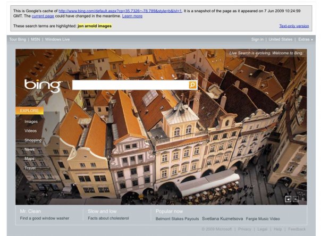The height and width of the screenshot is (236, 321).
Task: Search Svetlana Kuznetsova
Action: click(x=222, y=218)
